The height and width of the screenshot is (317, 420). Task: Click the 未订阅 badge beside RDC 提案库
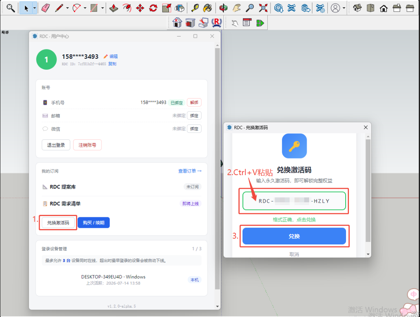(193, 186)
